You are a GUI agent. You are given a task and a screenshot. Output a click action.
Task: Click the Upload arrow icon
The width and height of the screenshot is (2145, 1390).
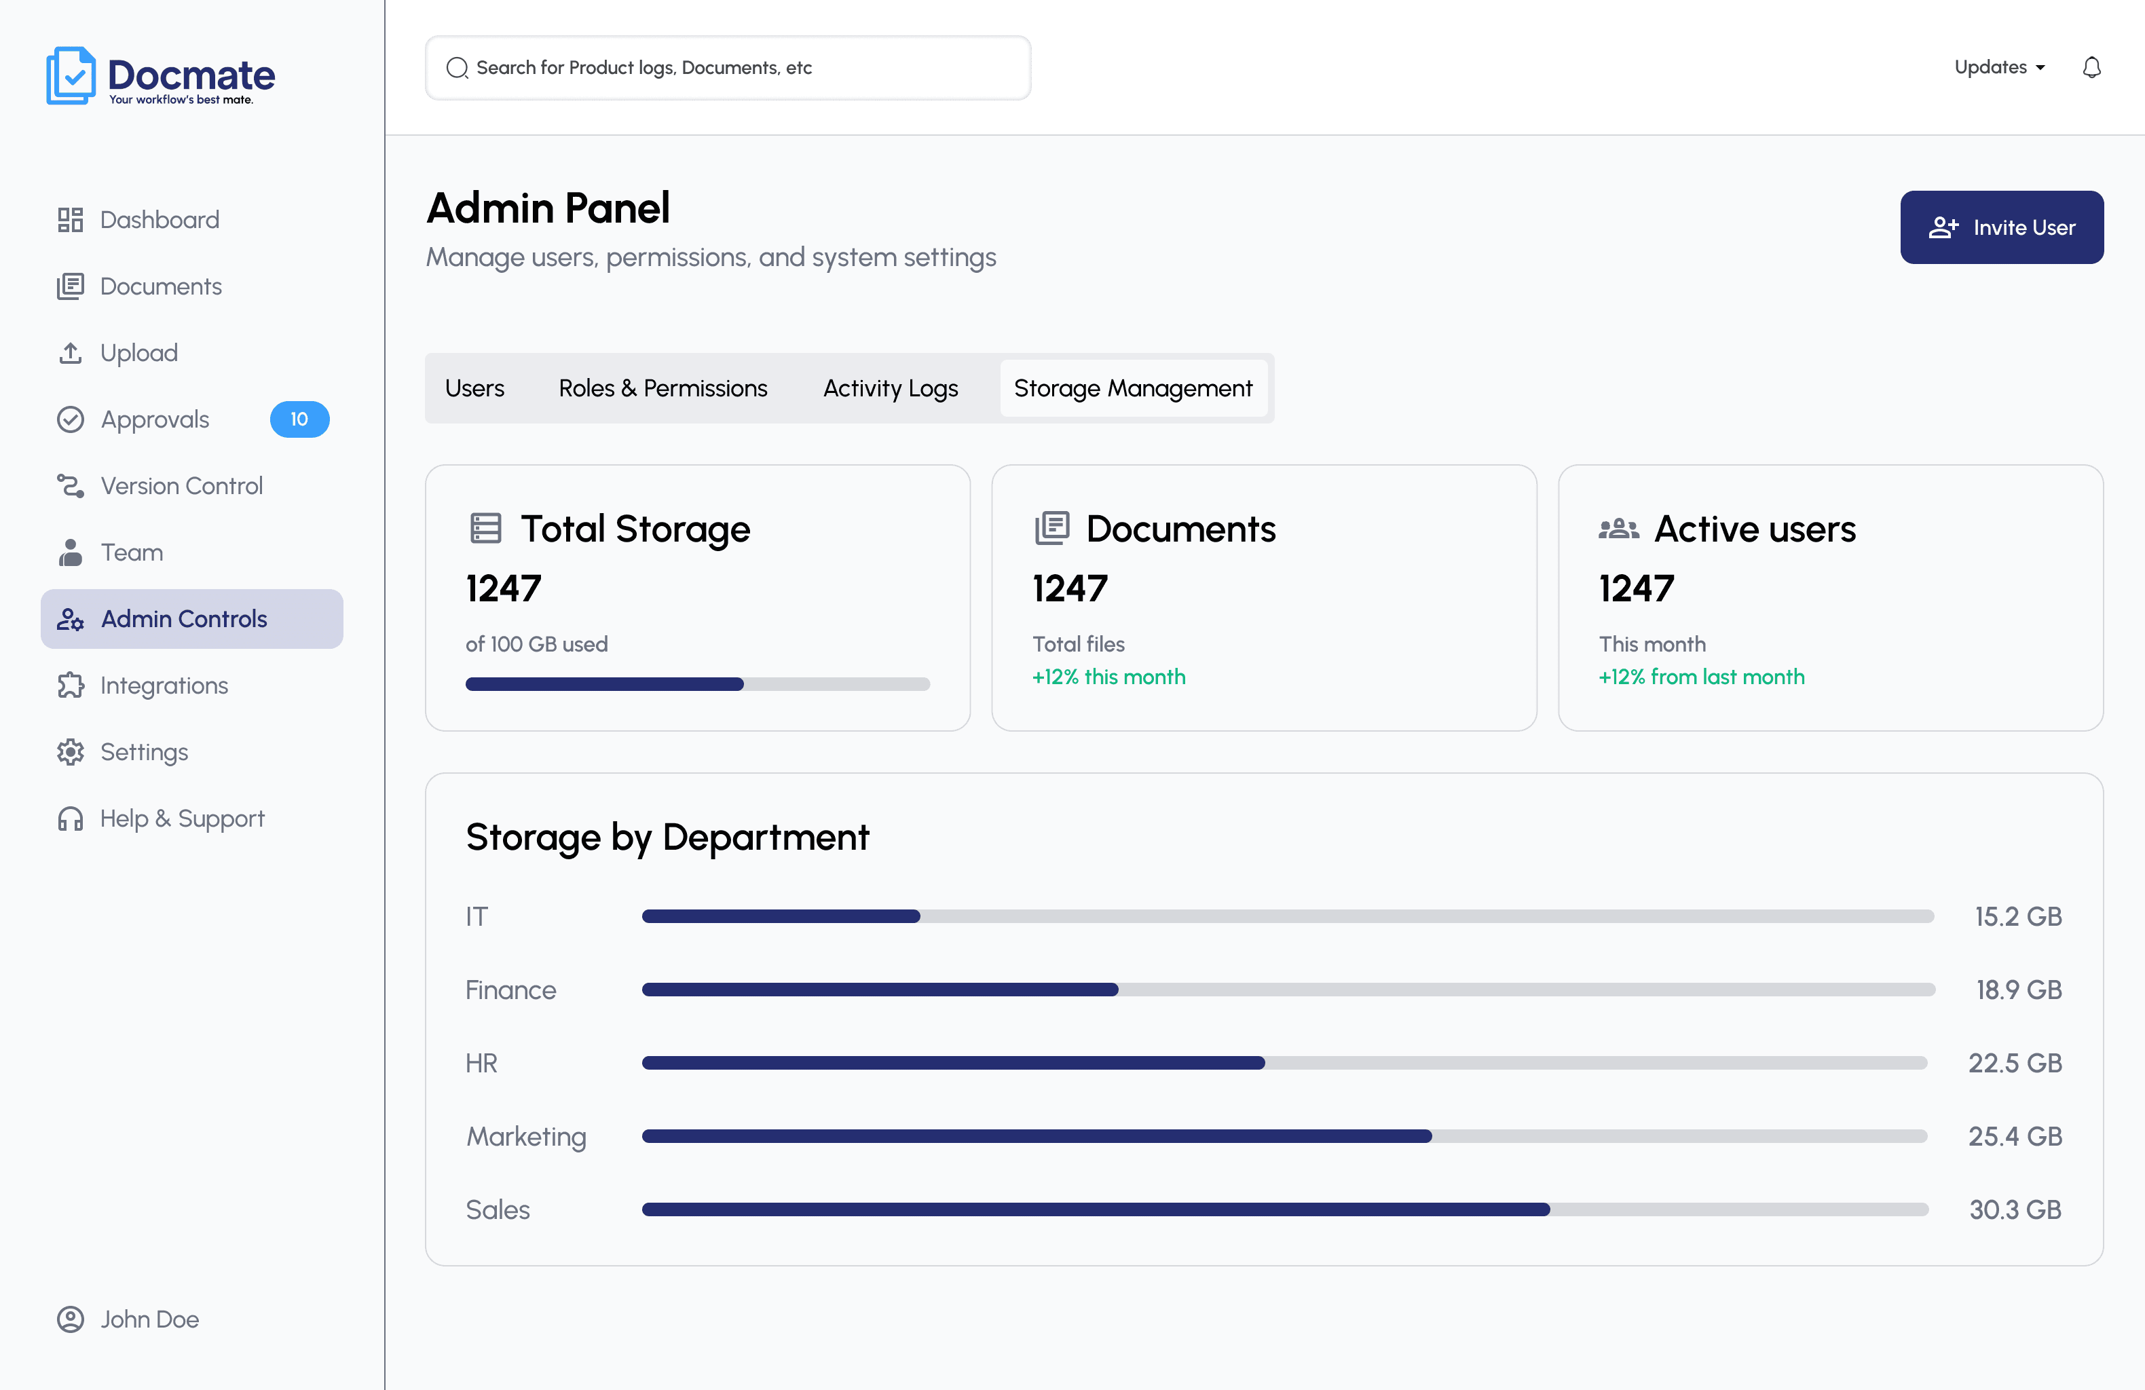click(x=71, y=352)
